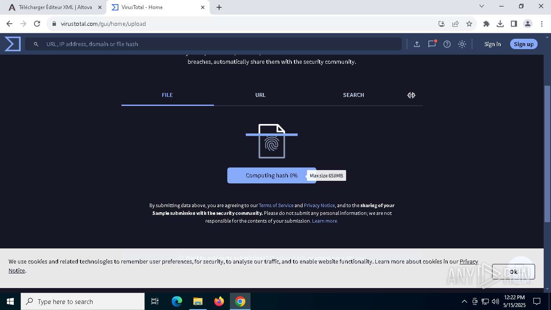Switch to the SEARCH tab
Viewport: 551px width, 310px height.
(353, 95)
